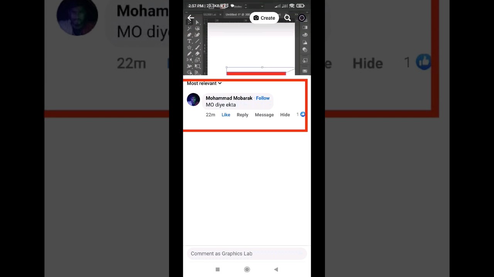Like Mohammad Mobarak's comment
Viewport: 494px width, 277px height.
pos(226,115)
